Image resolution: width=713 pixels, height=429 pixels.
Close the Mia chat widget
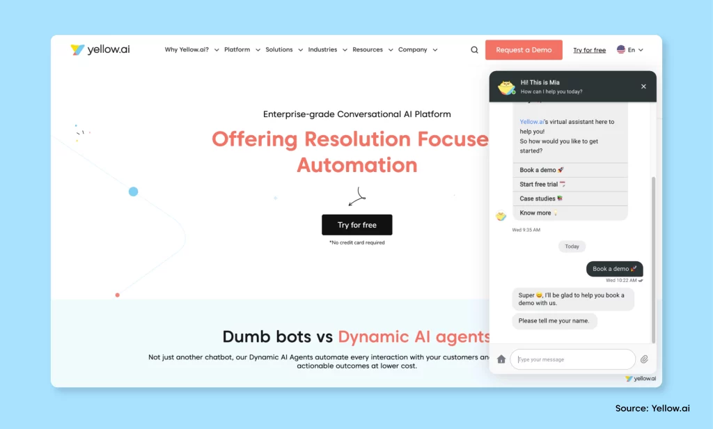click(643, 86)
